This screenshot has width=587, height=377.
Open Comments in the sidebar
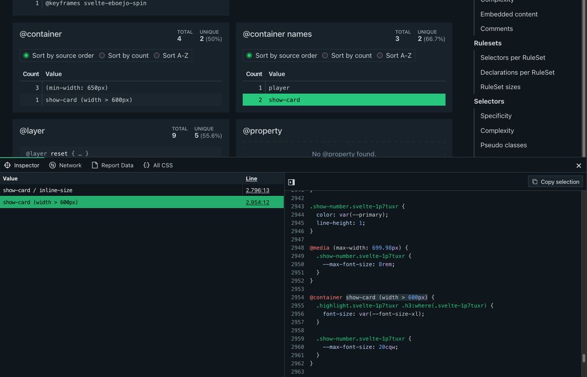pyautogui.click(x=497, y=29)
